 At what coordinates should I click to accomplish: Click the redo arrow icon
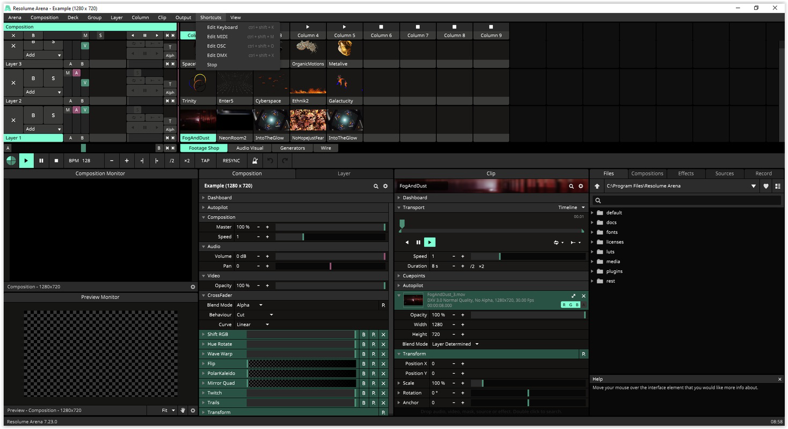285,160
